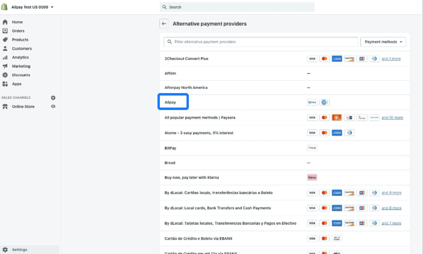Viewport: 423px width, 254px height.
Task: View online store via eye icon
Action: coord(53,106)
